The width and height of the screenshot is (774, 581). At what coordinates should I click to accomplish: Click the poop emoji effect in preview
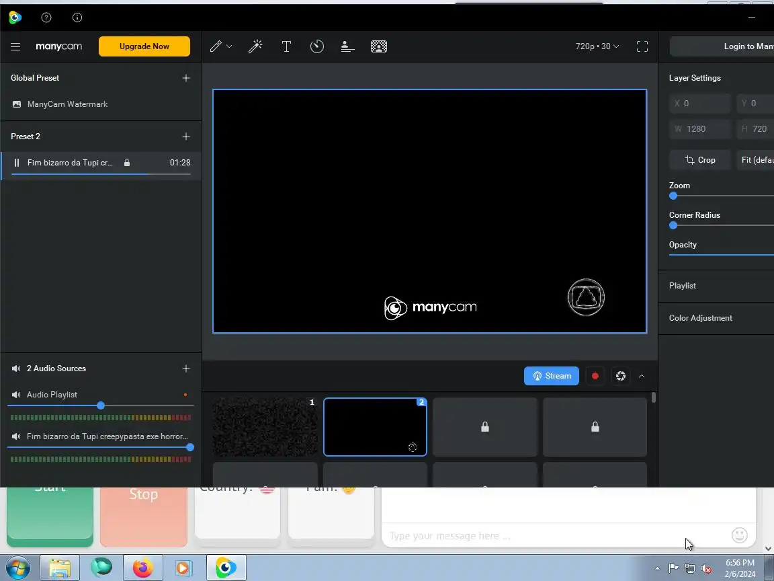[586, 297]
